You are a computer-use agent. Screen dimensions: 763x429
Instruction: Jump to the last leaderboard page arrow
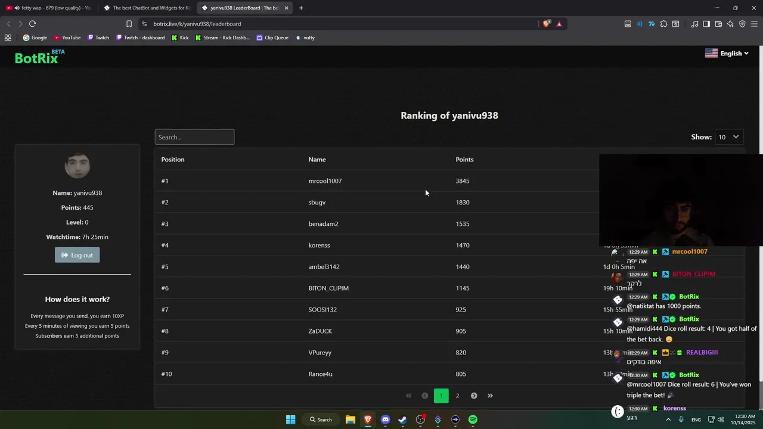pos(490,396)
